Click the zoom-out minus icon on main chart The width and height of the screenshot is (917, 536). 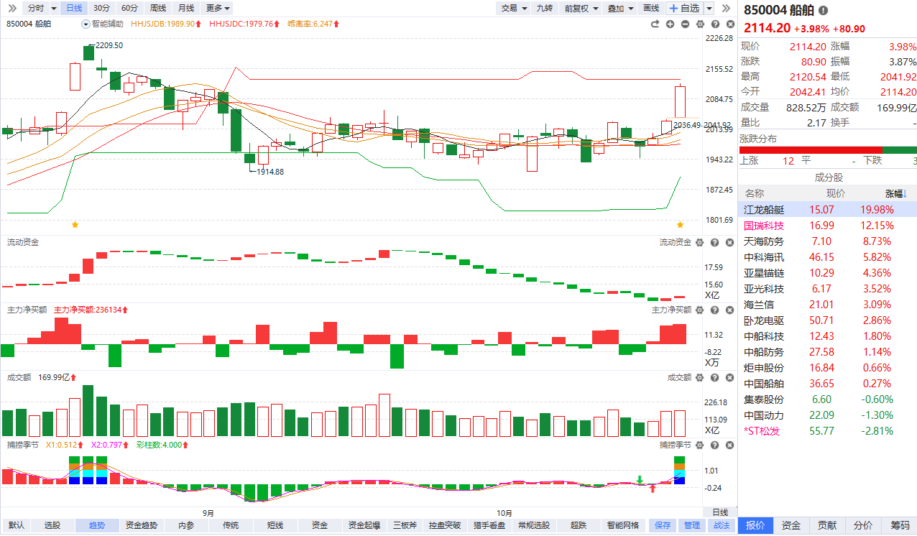pyautogui.click(x=685, y=24)
